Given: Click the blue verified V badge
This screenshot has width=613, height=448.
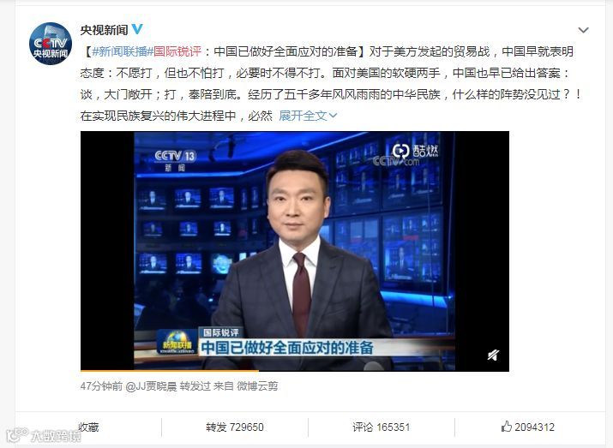Looking at the screenshot, I should 137,29.
